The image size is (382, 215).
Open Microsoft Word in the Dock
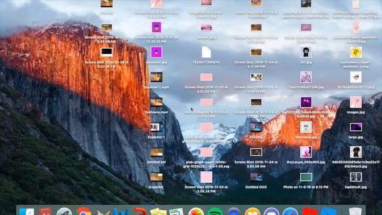click(x=121, y=211)
